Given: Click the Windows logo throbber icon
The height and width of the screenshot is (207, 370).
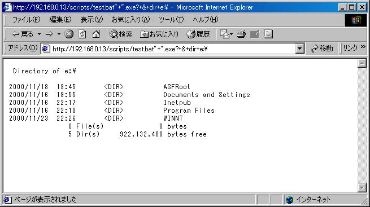Looking at the screenshot, I should pyautogui.click(x=356, y=20).
